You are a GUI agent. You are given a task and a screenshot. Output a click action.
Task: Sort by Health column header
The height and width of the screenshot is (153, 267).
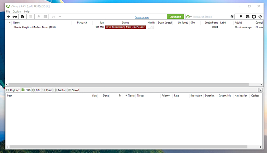click(x=151, y=22)
